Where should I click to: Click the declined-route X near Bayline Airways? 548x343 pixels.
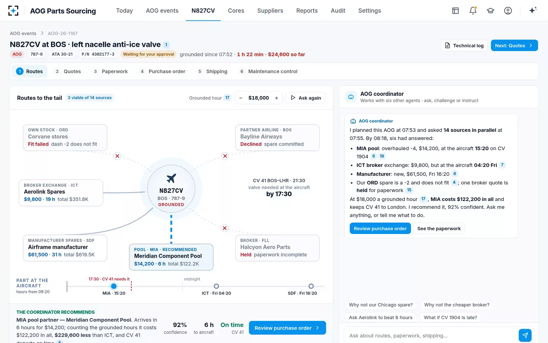[x=225, y=156]
